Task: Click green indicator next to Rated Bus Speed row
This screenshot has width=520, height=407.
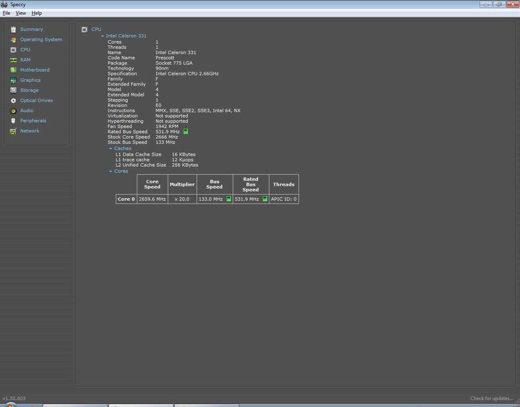Action: [186, 131]
